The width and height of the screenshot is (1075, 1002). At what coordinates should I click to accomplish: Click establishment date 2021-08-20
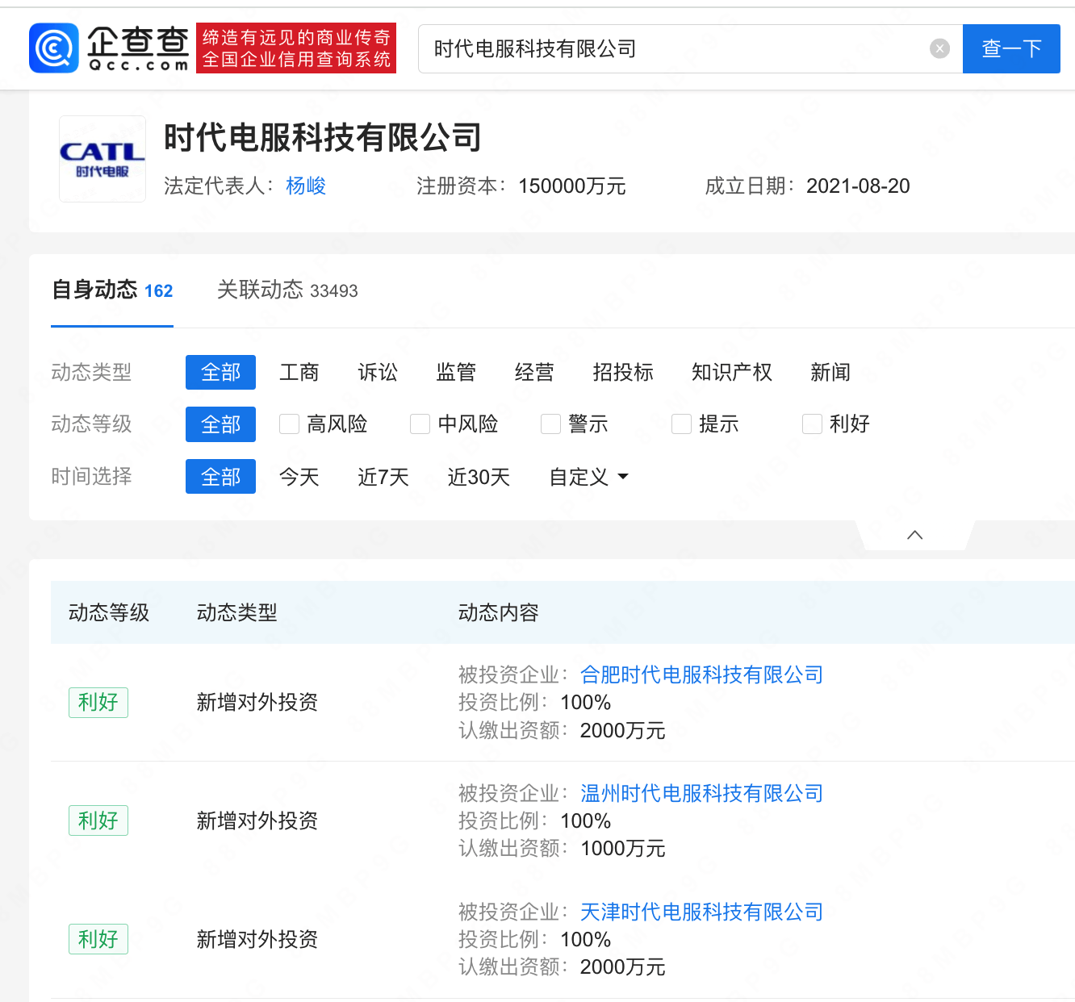pyautogui.click(x=858, y=186)
